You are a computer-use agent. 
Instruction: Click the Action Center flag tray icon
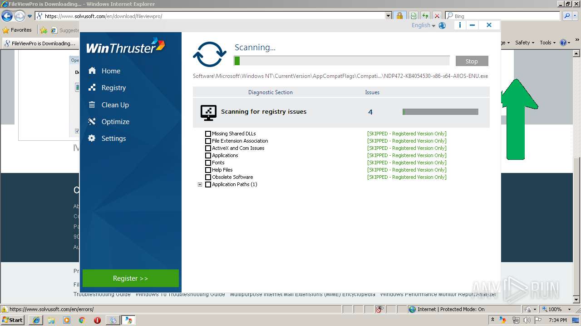click(538, 320)
